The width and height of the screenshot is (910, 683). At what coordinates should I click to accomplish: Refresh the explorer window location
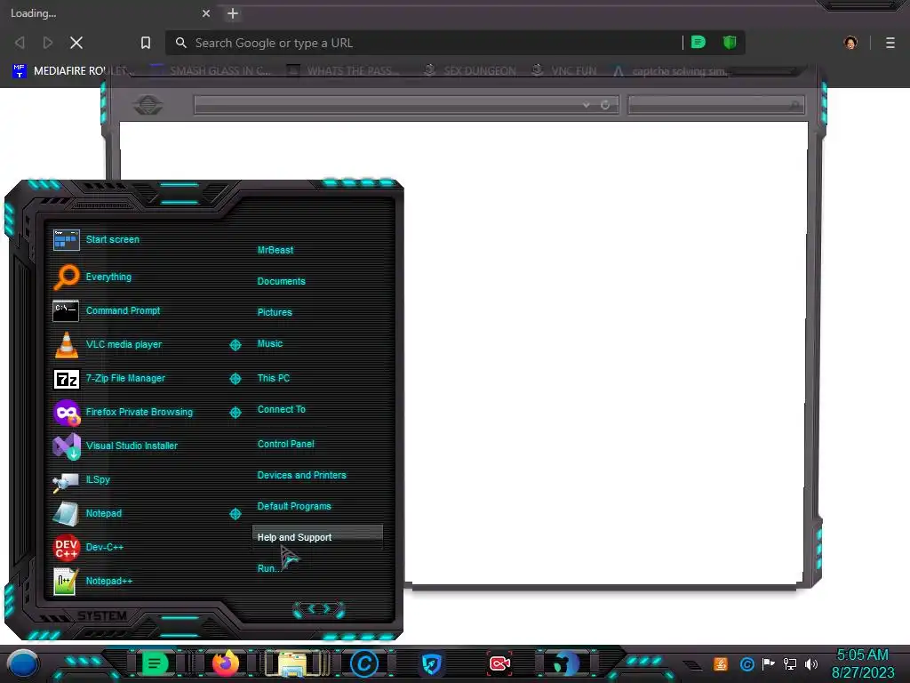(604, 105)
